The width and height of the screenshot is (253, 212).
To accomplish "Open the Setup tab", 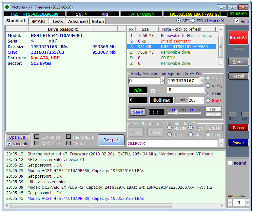I will [98, 21].
